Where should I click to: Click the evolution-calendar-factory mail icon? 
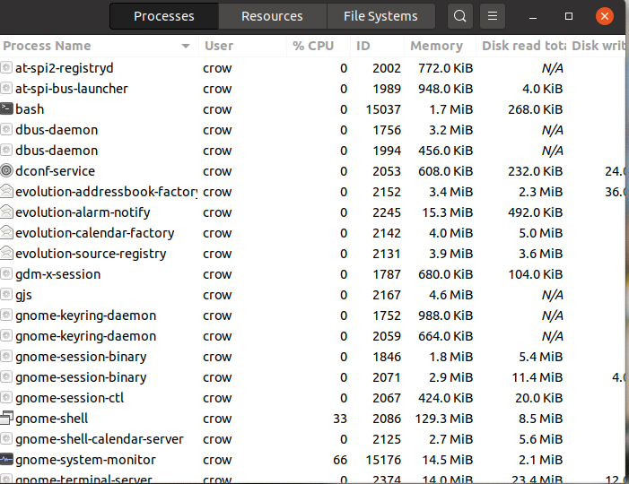(6, 233)
